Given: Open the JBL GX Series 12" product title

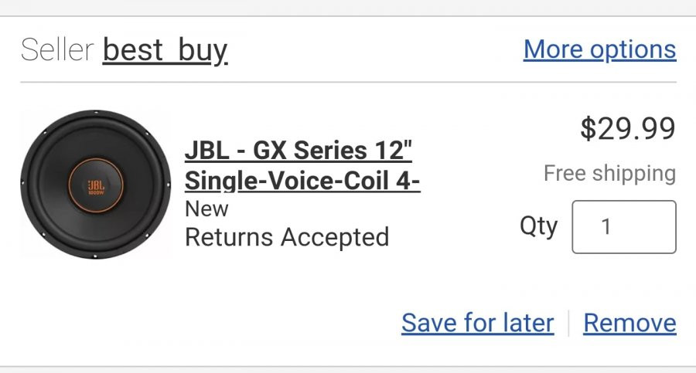Looking at the screenshot, I should pyautogui.click(x=302, y=165).
